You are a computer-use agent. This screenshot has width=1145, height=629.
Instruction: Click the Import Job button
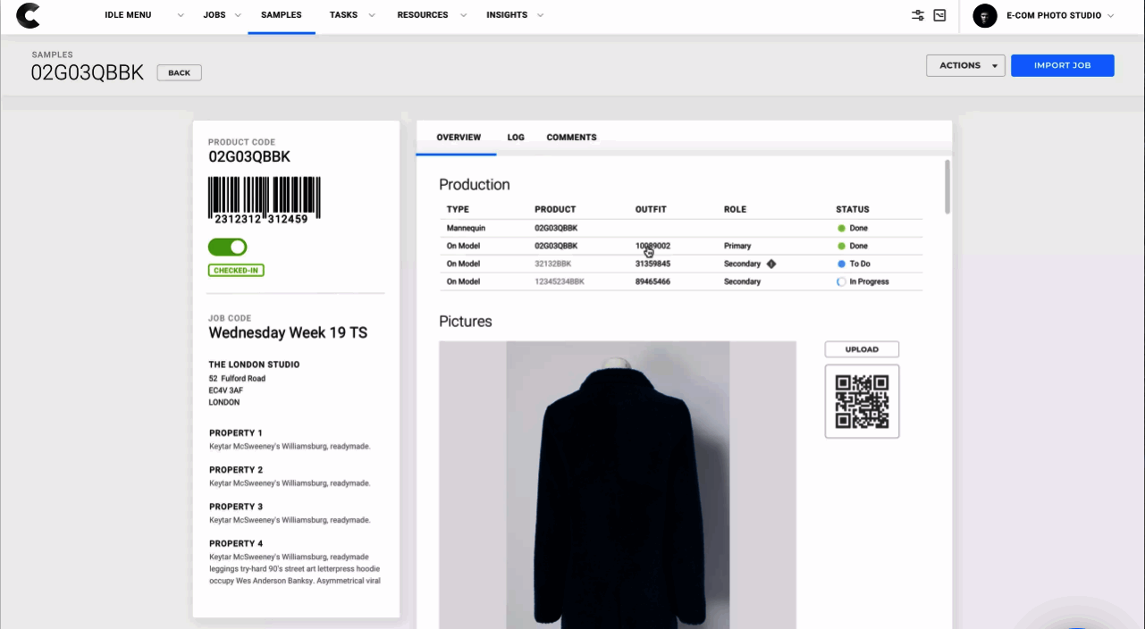[x=1063, y=65]
